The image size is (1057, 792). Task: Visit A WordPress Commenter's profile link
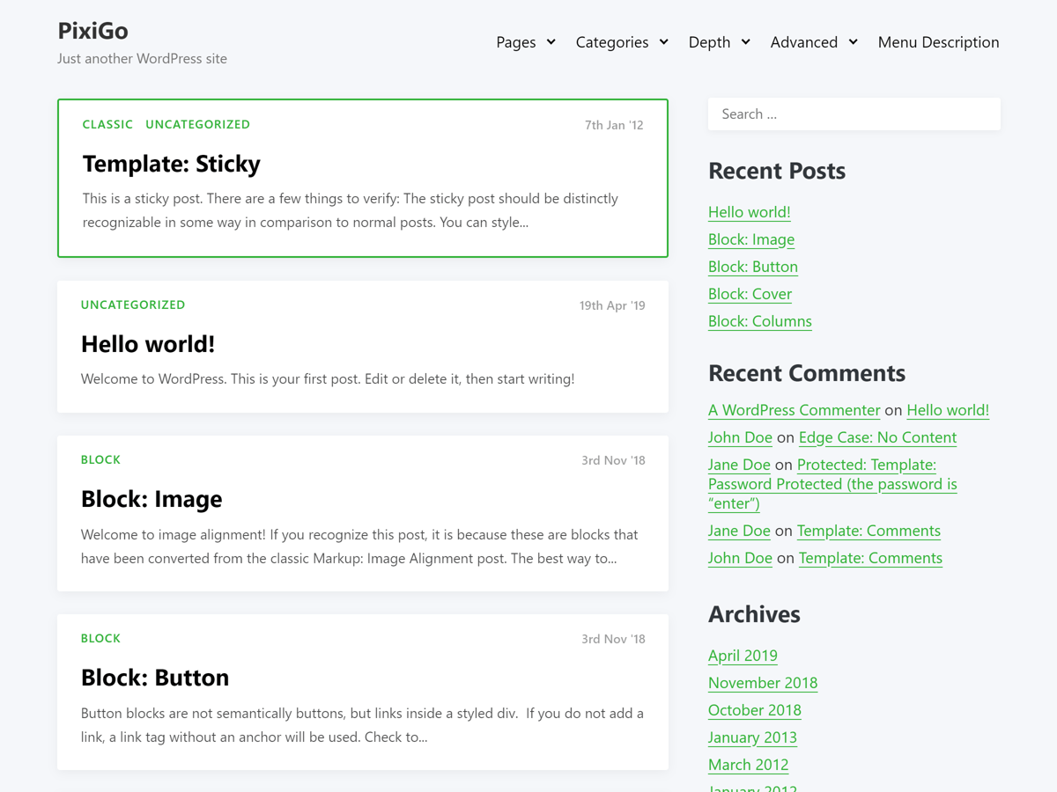pos(794,409)
